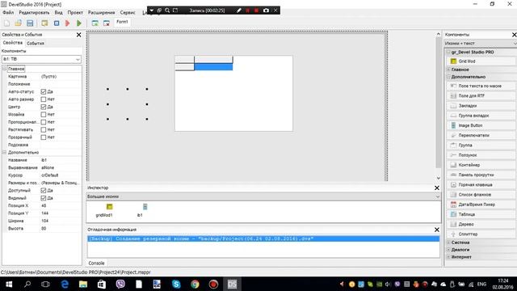Close the Отладочная информация panel

(437, 230)
